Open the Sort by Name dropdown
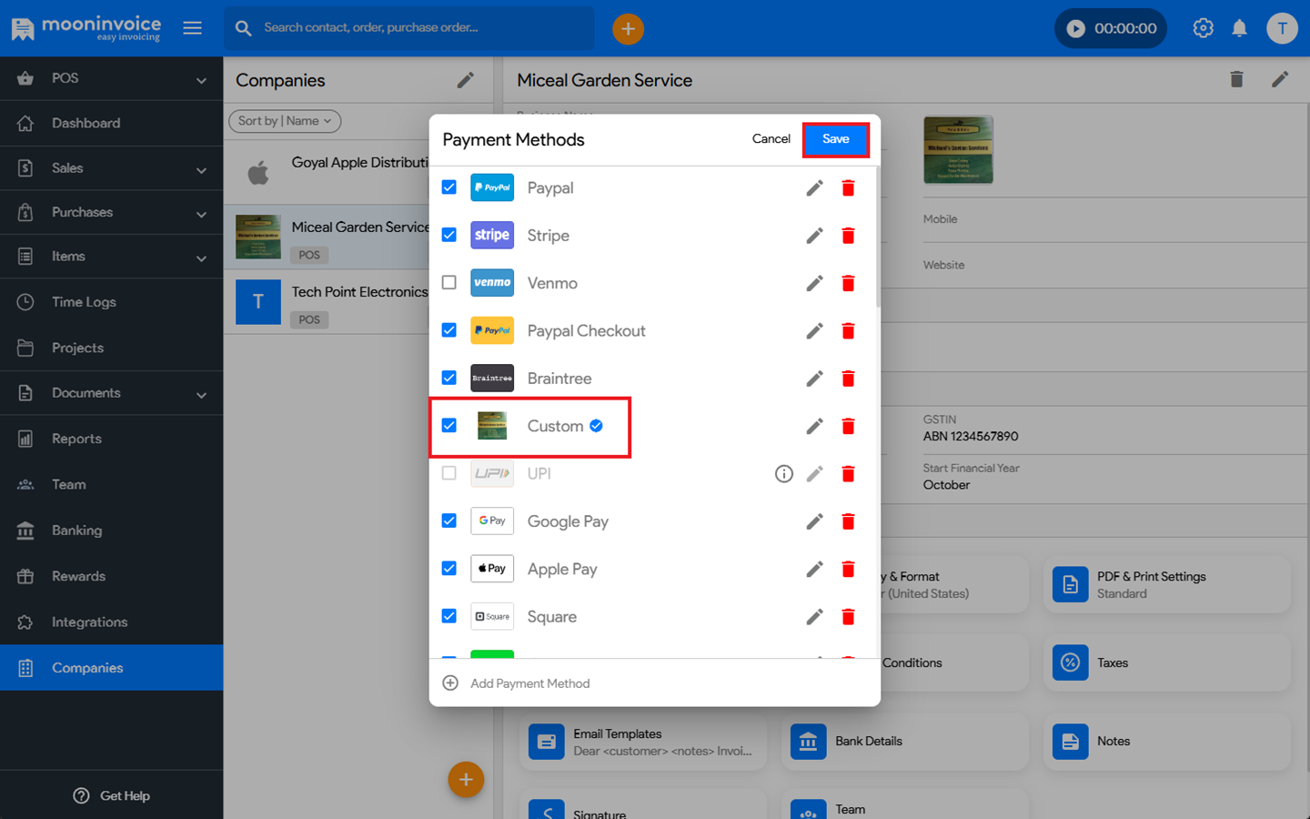This screenshot has width=1310, height=819. pyautogui.click(x=285, y=121)
